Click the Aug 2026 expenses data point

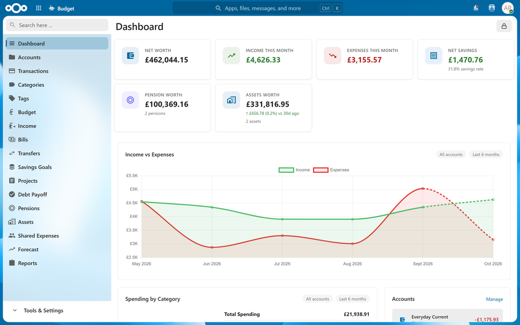tap(353, 244)
